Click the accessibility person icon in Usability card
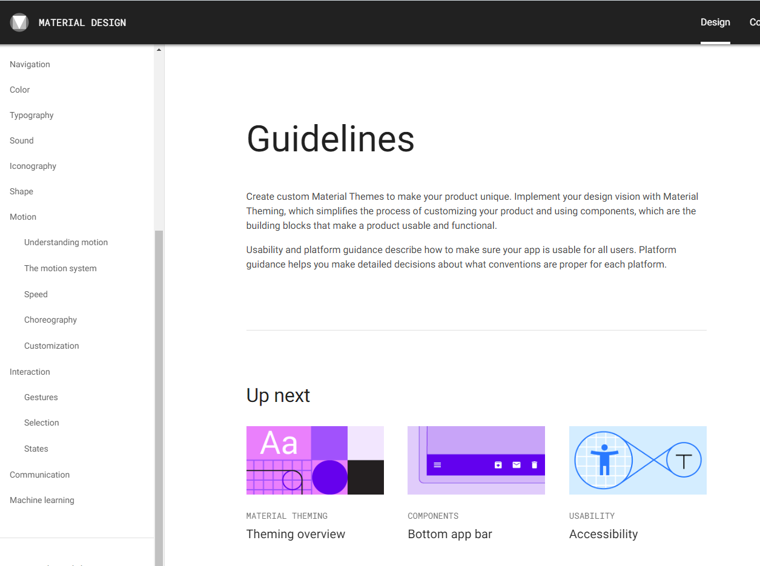This screenshot has height=566, width=760. (603, 460)
